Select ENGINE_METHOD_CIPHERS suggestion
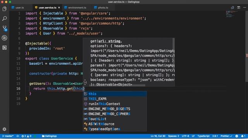 pyautogui.click(x=115, y=114)
